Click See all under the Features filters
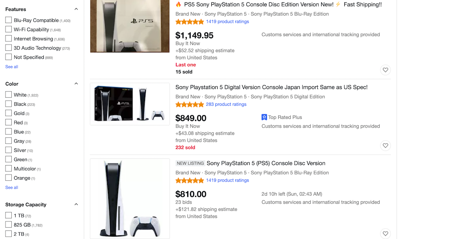 tap(11, 66)
